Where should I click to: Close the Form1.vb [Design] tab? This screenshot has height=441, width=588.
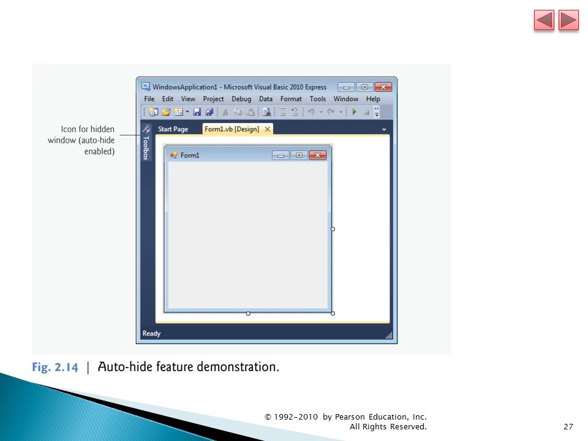(268, 129)
